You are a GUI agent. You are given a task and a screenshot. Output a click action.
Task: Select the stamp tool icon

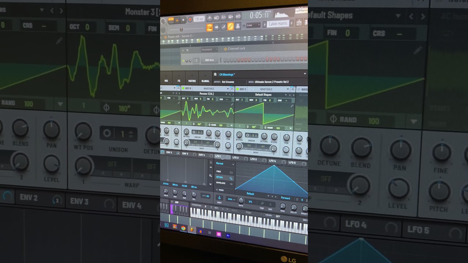238,26
